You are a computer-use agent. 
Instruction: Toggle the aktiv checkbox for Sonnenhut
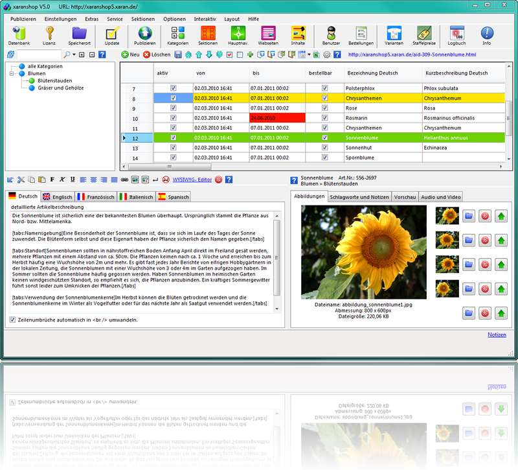(173, 148)
